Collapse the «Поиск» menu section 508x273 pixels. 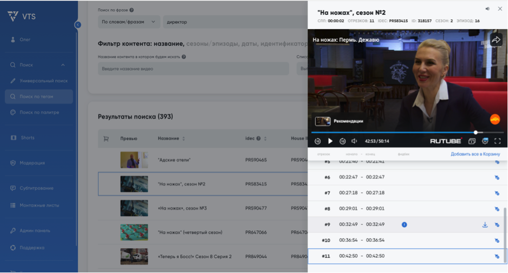[x=63, y=65]
